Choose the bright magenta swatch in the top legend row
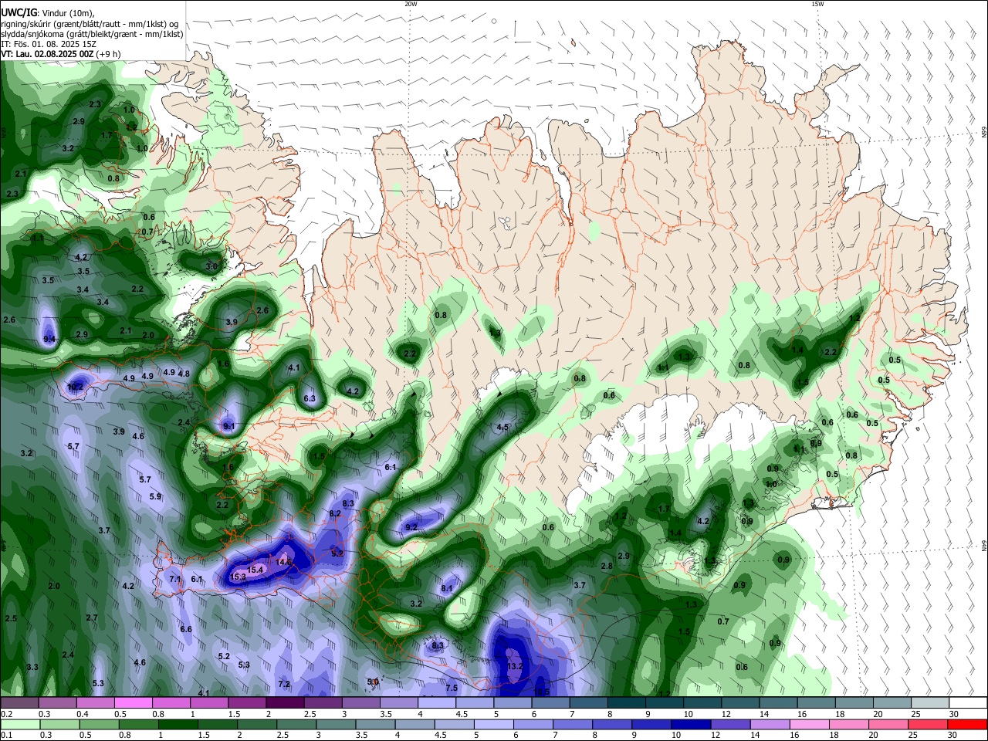 133,702
